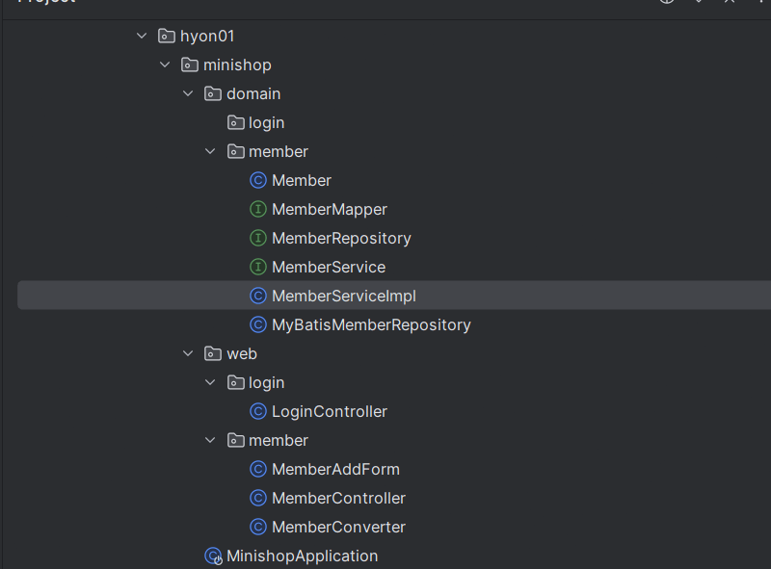771x569 pixels.
Task: Click the web package folder icon
Action: (x=212, y=353)
